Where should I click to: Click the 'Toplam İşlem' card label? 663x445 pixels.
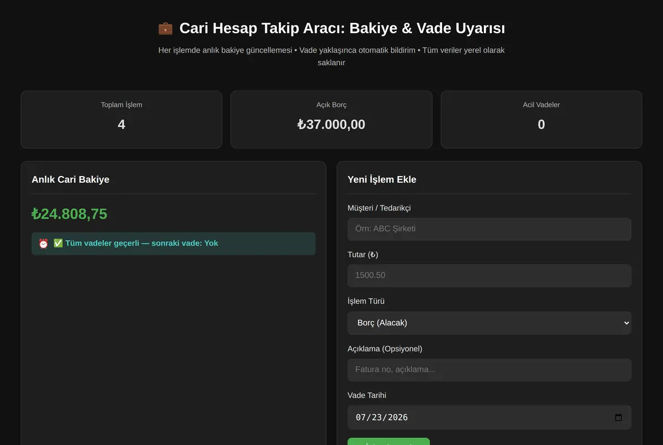coord(122,105)
